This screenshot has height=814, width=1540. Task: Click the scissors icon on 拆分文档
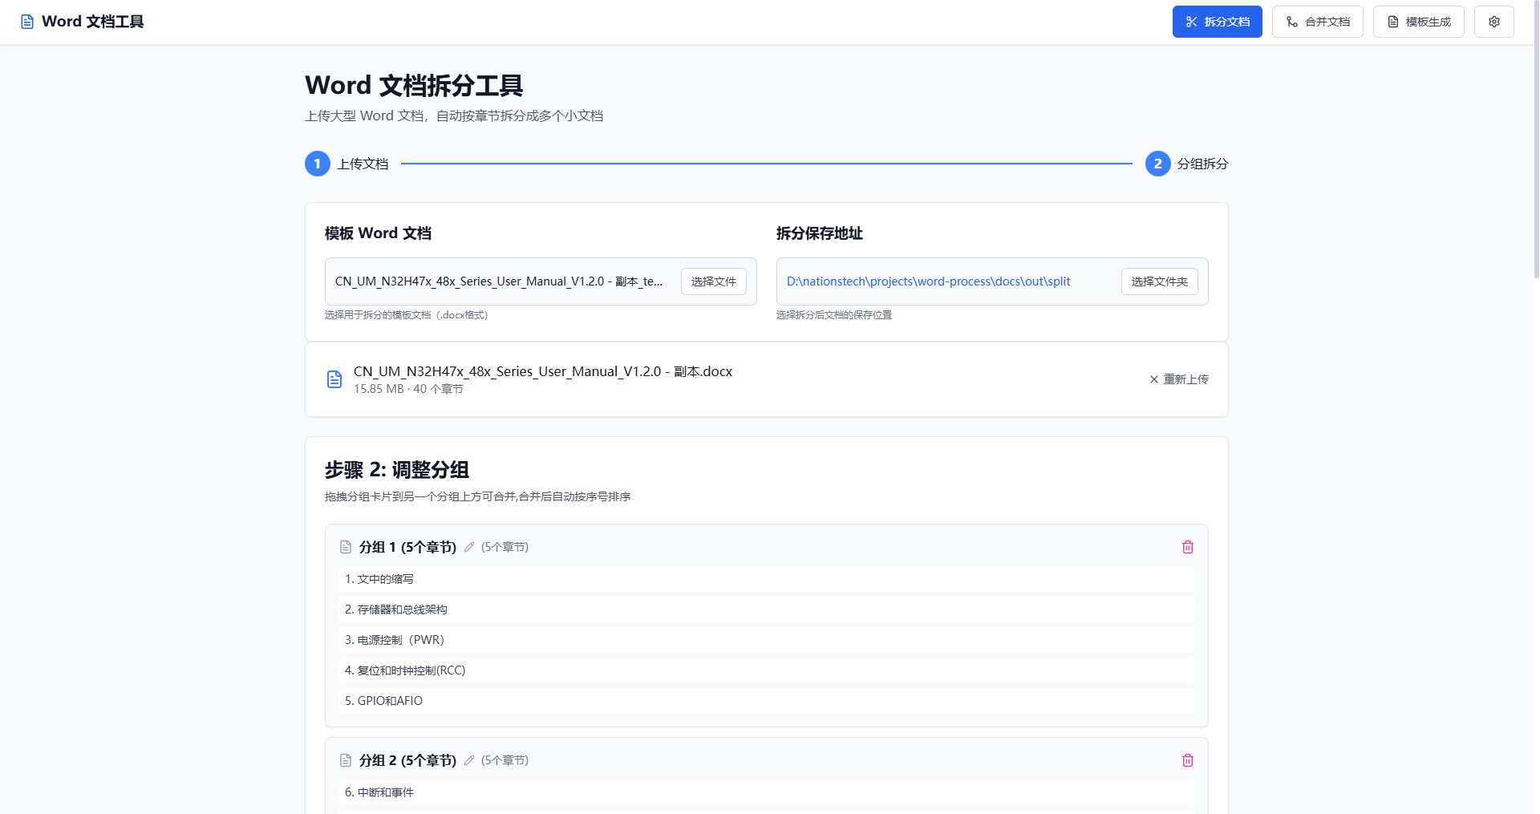point(1191,22)
